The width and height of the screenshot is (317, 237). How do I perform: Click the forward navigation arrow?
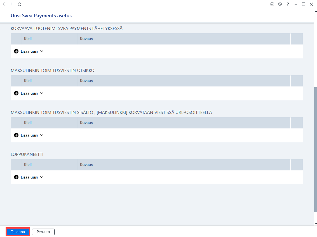point(11,4)
